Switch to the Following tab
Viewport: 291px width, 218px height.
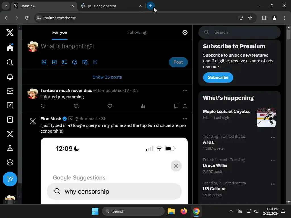[137, 32]
